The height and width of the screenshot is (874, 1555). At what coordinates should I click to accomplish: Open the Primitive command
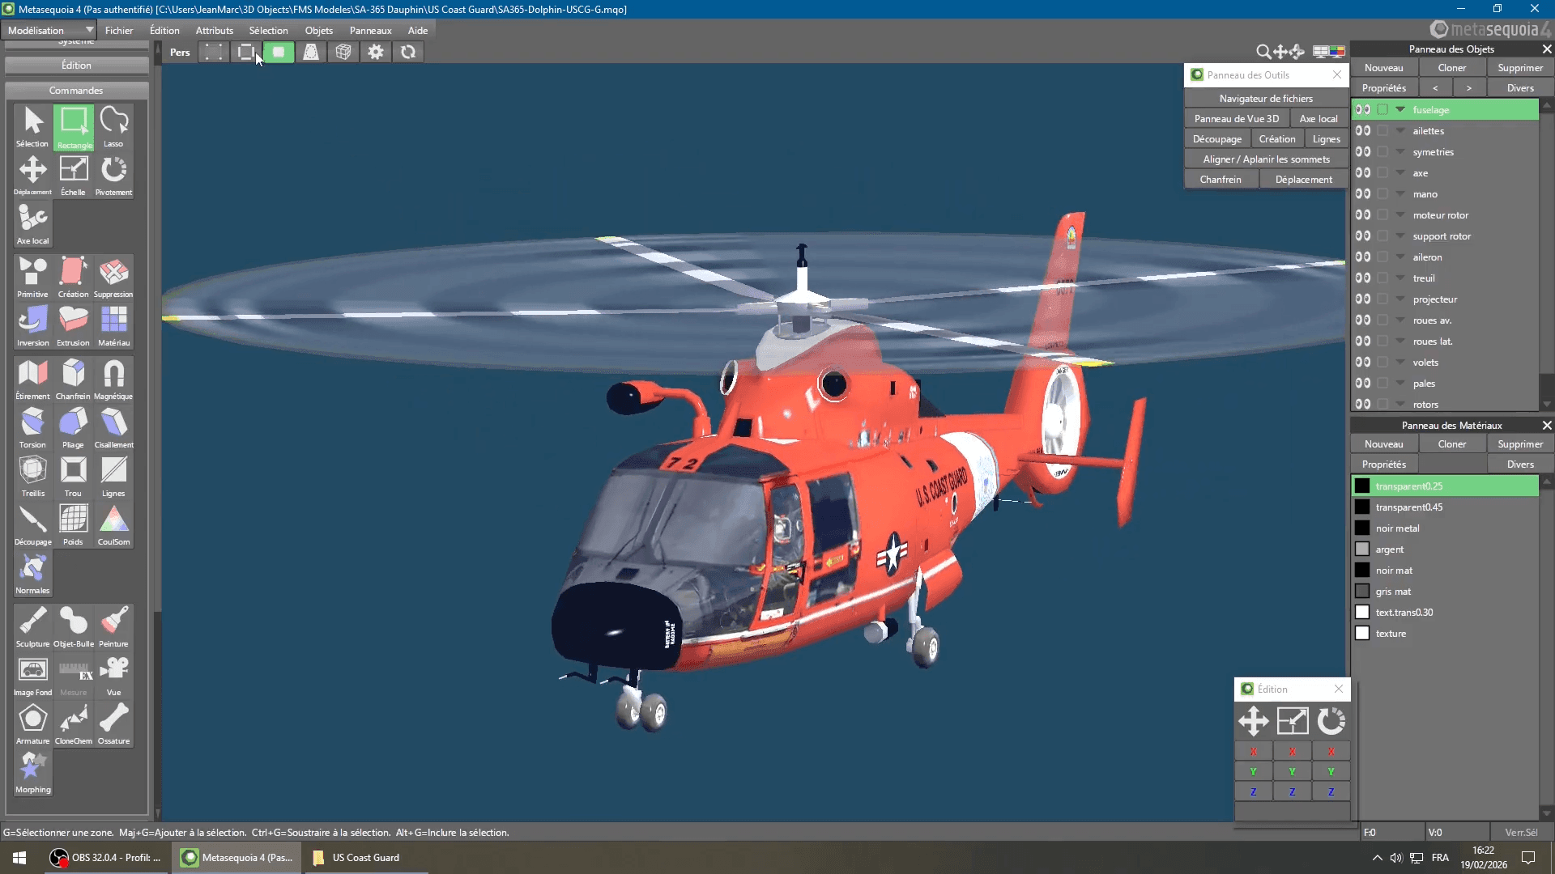33,278
